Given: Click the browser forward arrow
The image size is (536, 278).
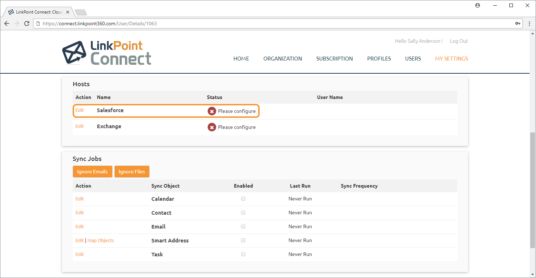Looking at the screenshot, I should 17,23.
